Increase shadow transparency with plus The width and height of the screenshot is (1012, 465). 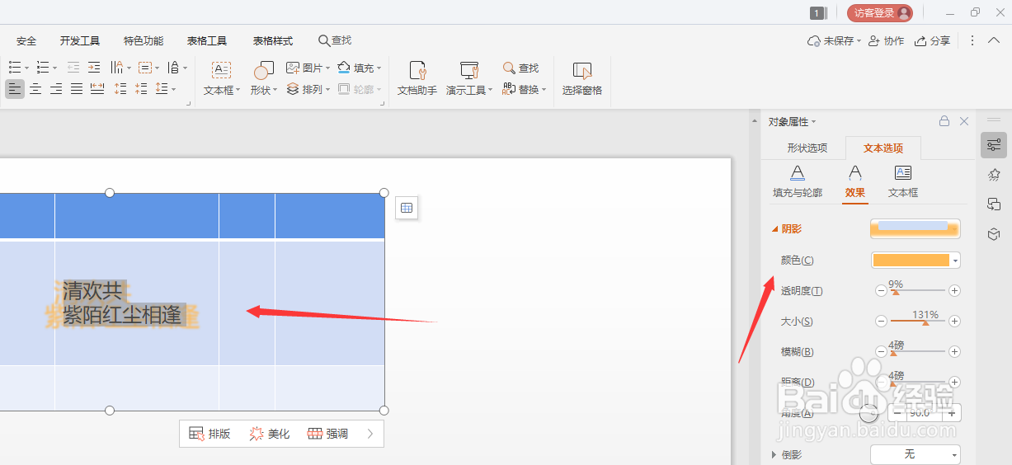954,290
